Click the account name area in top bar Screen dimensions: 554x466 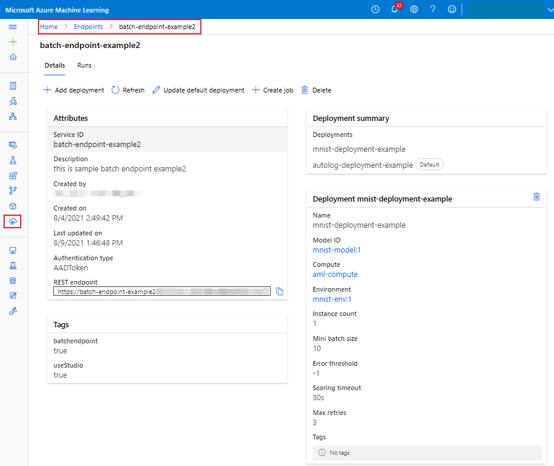[505, 9]
